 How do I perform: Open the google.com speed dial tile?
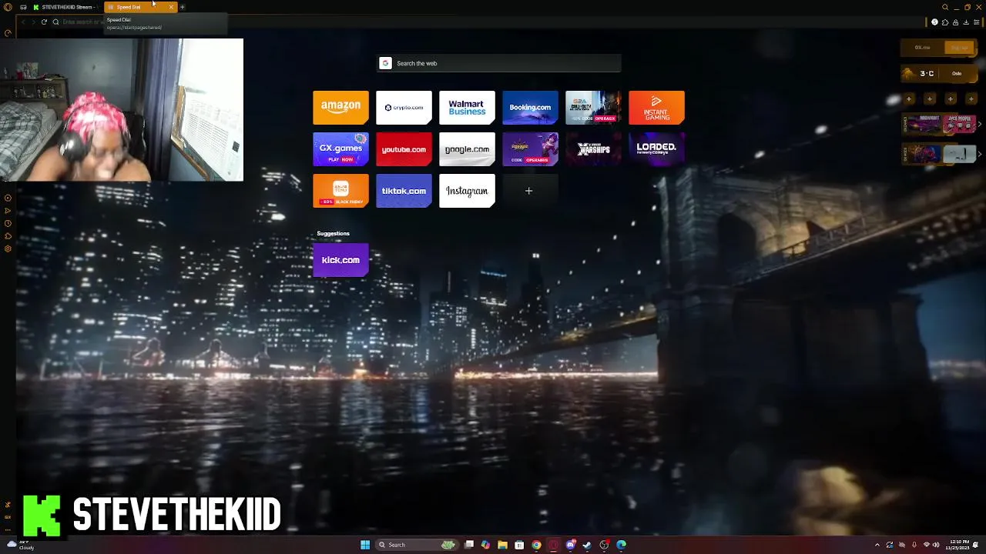(467, 149)
